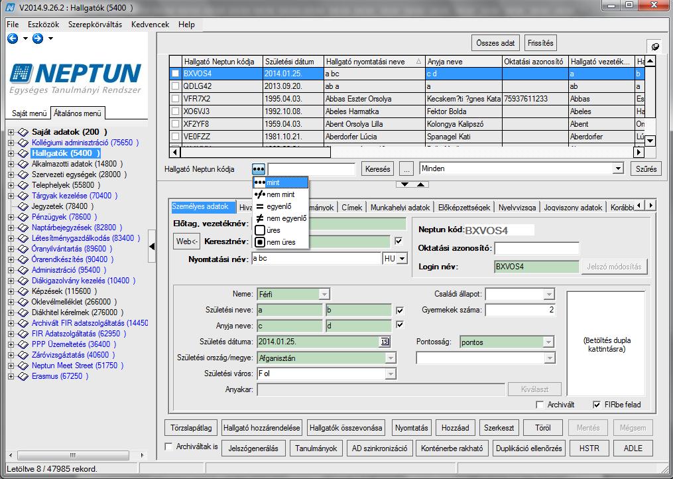Click the up triangle below search bar
Viewport: 673px width, 479px height.
[420, 184]
